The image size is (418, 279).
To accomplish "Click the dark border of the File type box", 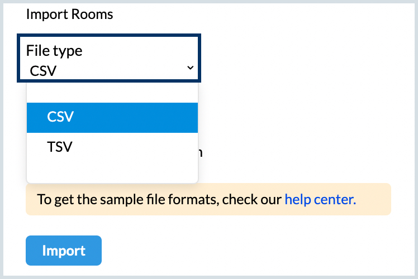I will click(109, 36).
